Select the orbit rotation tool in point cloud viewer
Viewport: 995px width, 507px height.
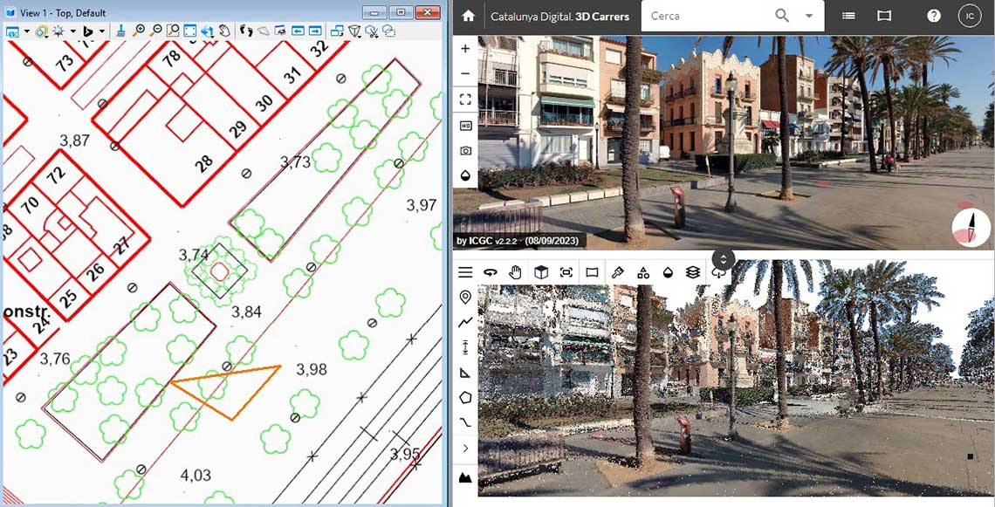pos(491,271)
